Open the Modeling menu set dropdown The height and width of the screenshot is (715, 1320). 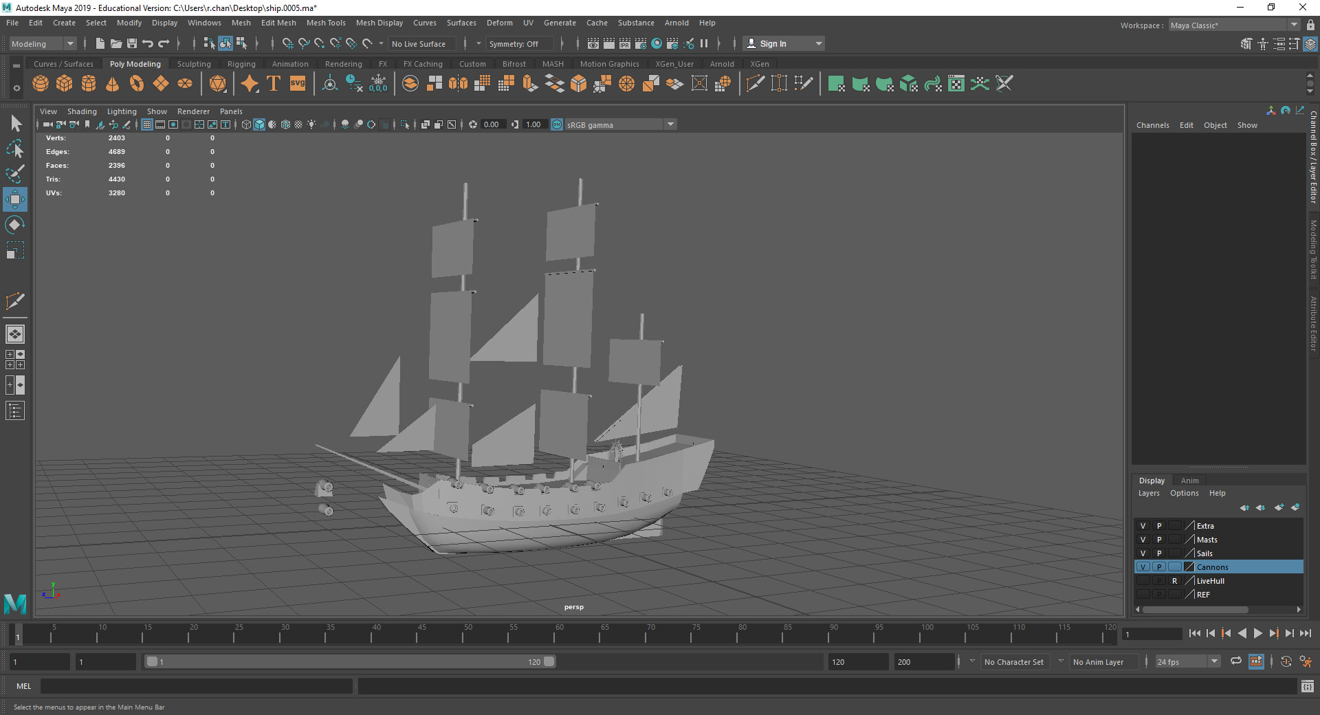69,44
